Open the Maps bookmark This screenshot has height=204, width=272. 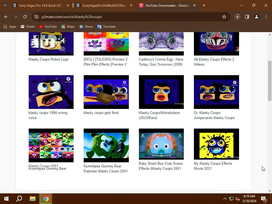coord(68,27)
